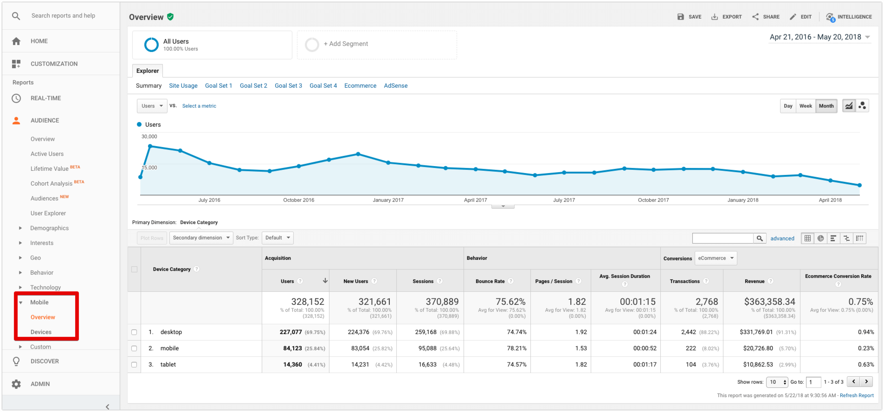Click the Export download icon
884x412 pixels.
coord(715,17)
